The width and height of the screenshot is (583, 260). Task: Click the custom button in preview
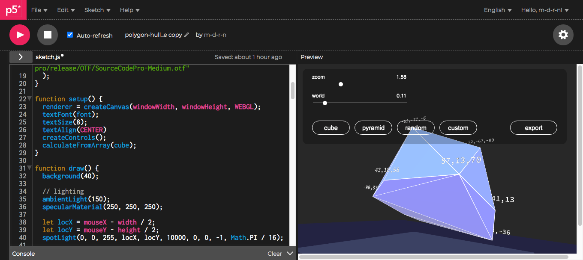point(458,128)
